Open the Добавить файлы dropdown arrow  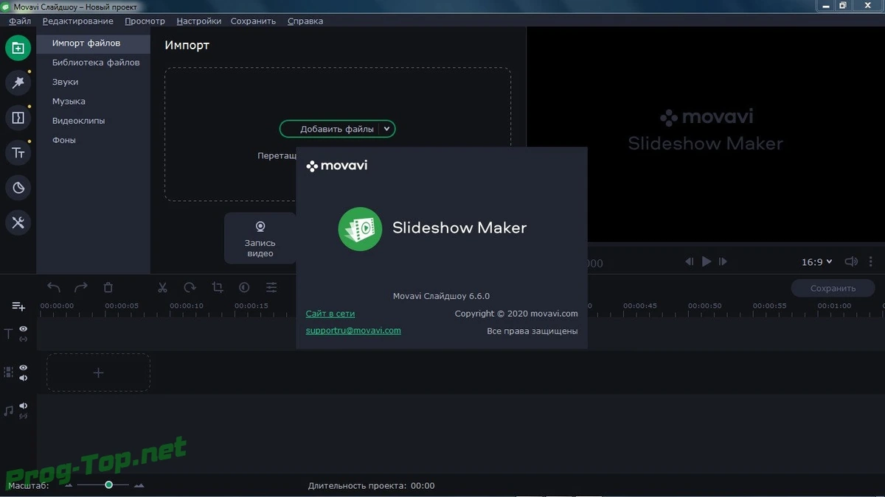click(x=387, y=129)
